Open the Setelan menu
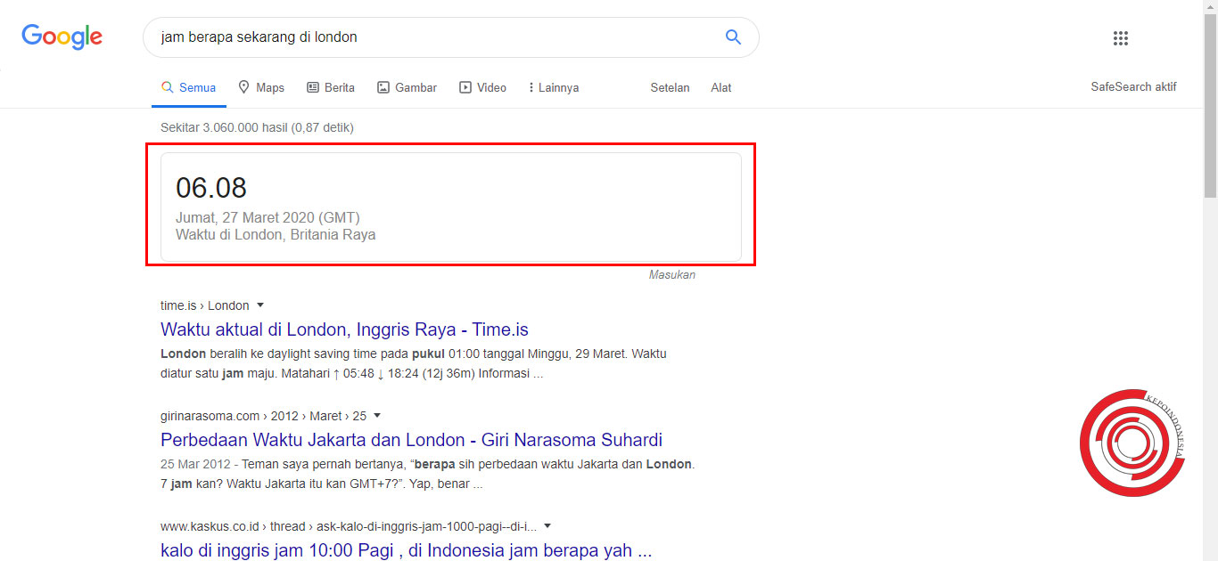Screen dimensions: 1218x561 tap(670, 87)
